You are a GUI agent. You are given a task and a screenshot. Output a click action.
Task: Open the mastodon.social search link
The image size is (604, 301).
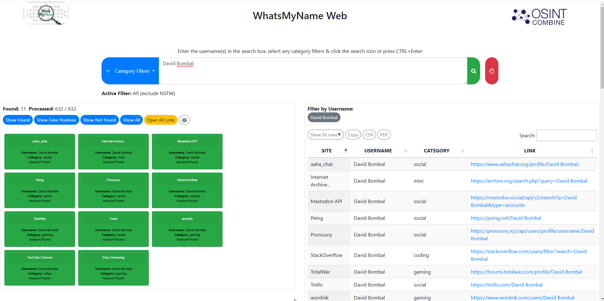pyautogui.click(x=524, y=201)
